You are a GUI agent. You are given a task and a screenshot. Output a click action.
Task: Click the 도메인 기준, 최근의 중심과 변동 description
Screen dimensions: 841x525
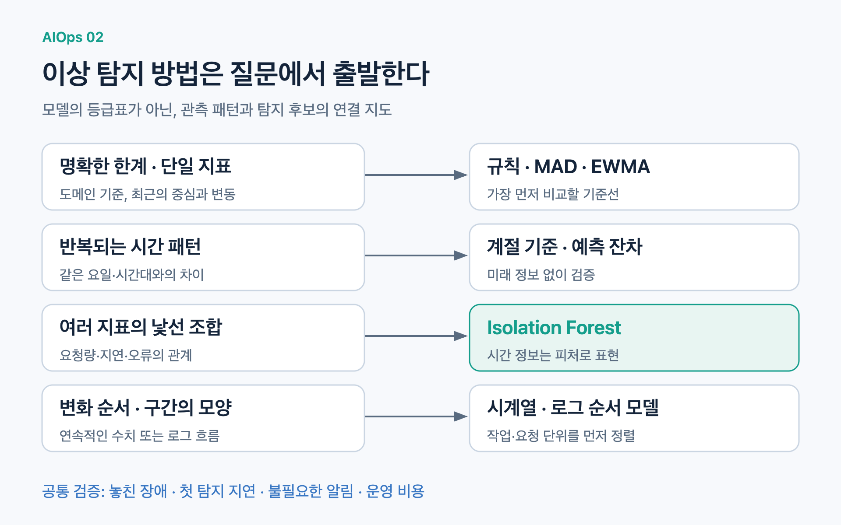(148, 194)
